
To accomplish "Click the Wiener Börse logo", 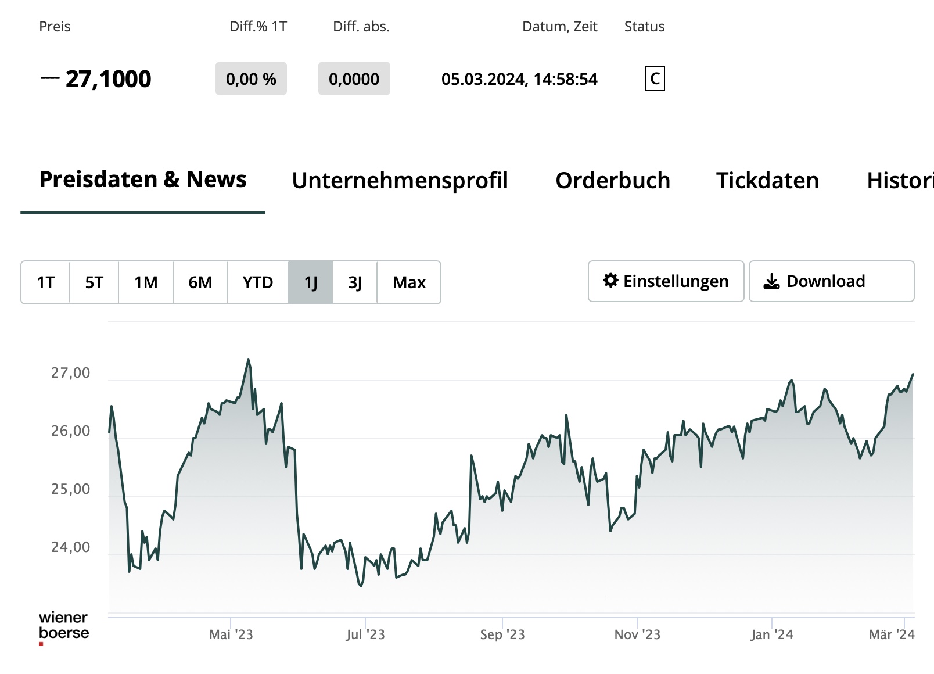I will pyautogui.click(x=63, y=626).
